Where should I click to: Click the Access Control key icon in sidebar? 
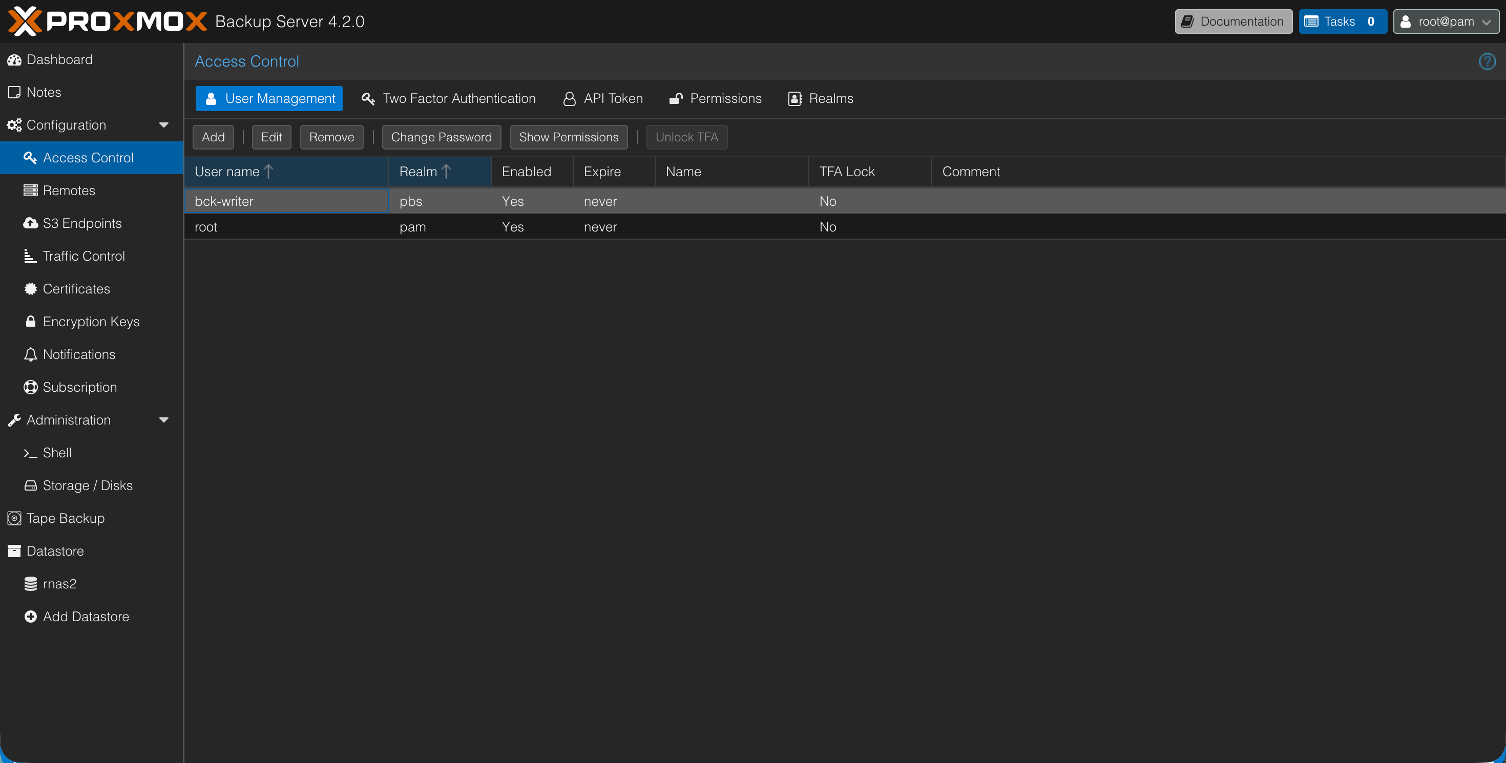30,158
